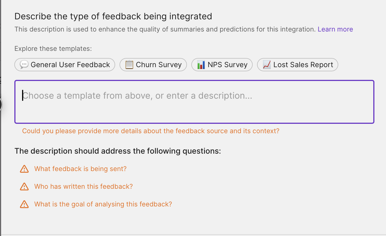386x236 pixels.
Task: Click the 'Explore these templates:' label
Action: [x=53, y=49]
